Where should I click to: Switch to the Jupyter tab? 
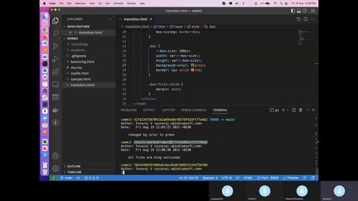pyautogui.click(x=168, y=110)
